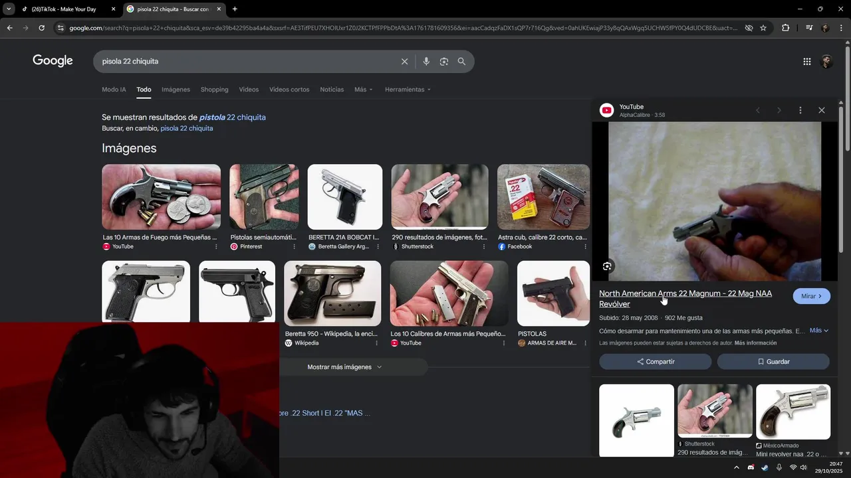851x478 pixels.
Task: Click the browser address bar URL
Action: click(x=403, y=28)
